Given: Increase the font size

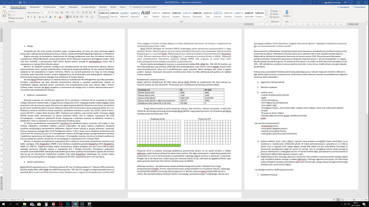Looking at the screenshot, I should coord(49,13).
